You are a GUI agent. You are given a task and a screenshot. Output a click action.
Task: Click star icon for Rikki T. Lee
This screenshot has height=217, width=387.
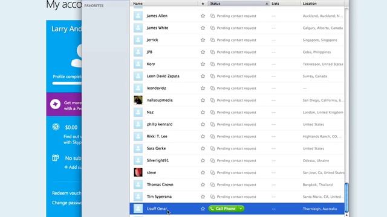point(203,136)
